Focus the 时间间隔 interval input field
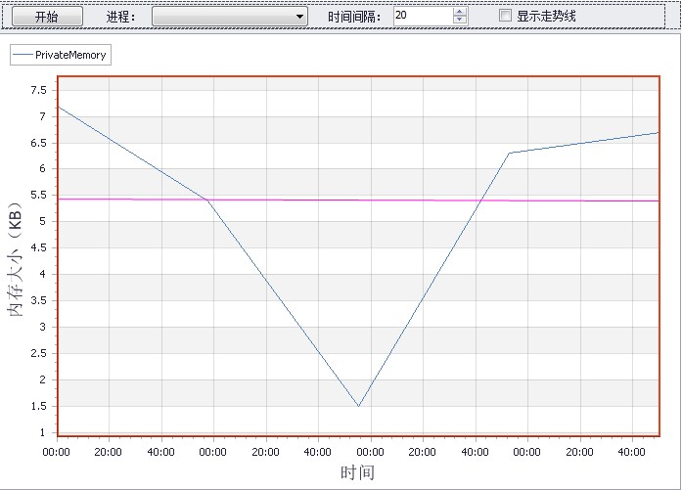Screen dimensions: 682x490 point(423,16)
